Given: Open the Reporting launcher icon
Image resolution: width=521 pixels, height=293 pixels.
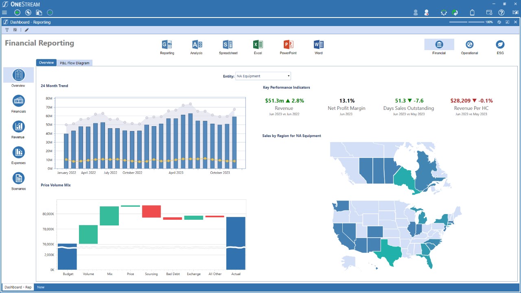Looking at the screenshot, I should tap(167, 45).
